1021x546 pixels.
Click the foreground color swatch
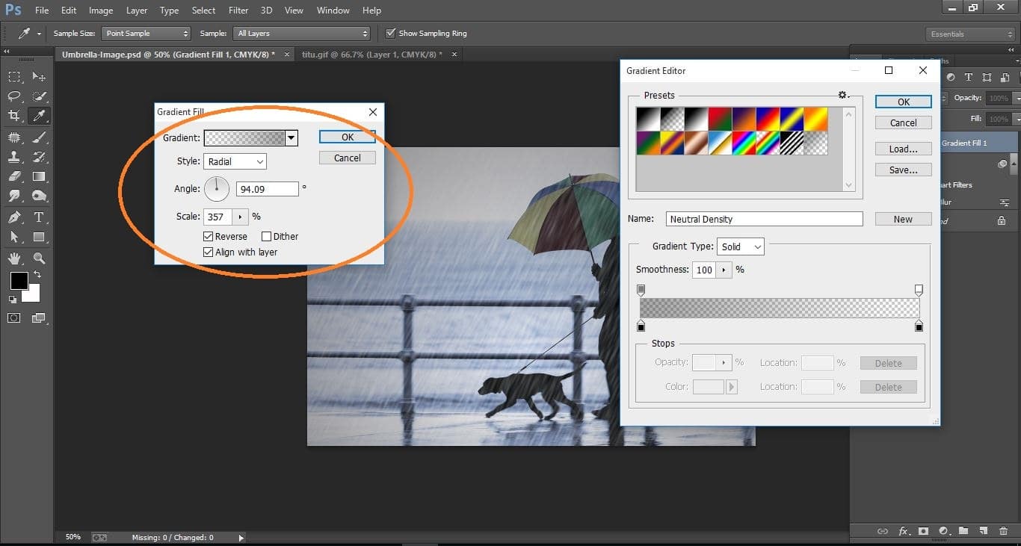[x=18, y=282]
